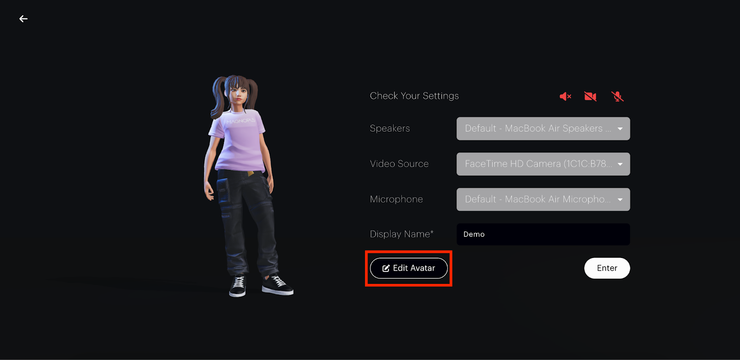Click the pencil icon in Edit Avatar

[386, 269]
